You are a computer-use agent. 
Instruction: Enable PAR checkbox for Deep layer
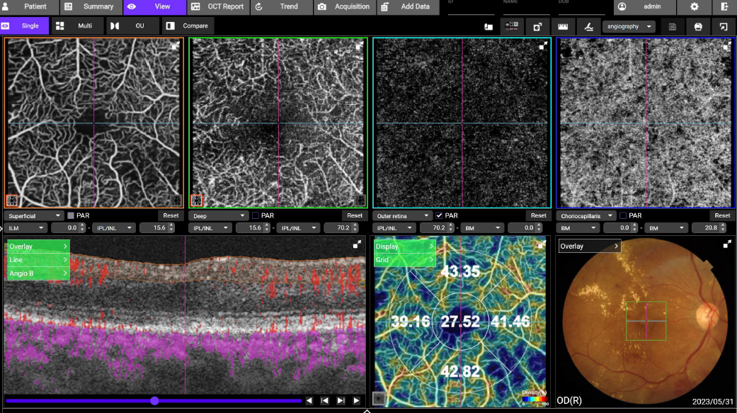pyautogui.click(x=255, y=215)
